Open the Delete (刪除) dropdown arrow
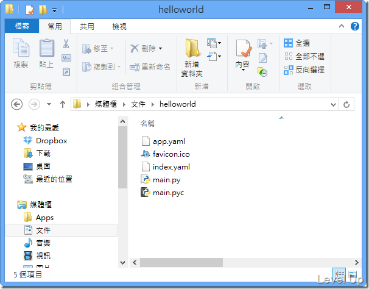This screenshot has width=369, height=289. (160, 49)
